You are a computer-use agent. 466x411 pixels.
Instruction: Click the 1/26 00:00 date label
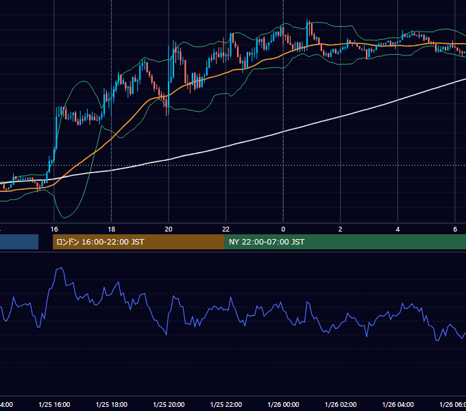pyautogui.click(x=283, y=404)
